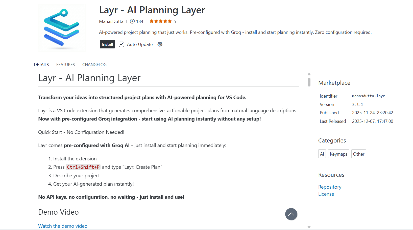This screenshot has width=413, height=230.
Task: Open the CHANGELOG tab
Action: pyautogui.click(x=94, y=65)
